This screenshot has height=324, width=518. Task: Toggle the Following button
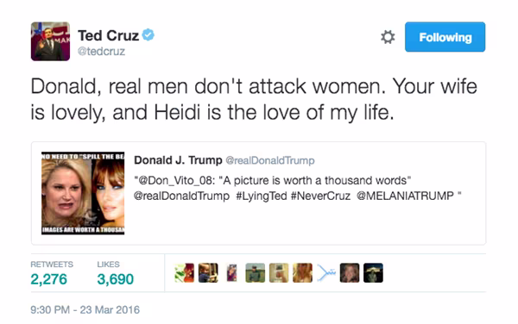(445, 37)
